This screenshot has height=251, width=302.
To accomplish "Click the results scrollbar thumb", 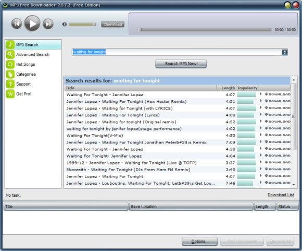I will [x=294, y=116].
